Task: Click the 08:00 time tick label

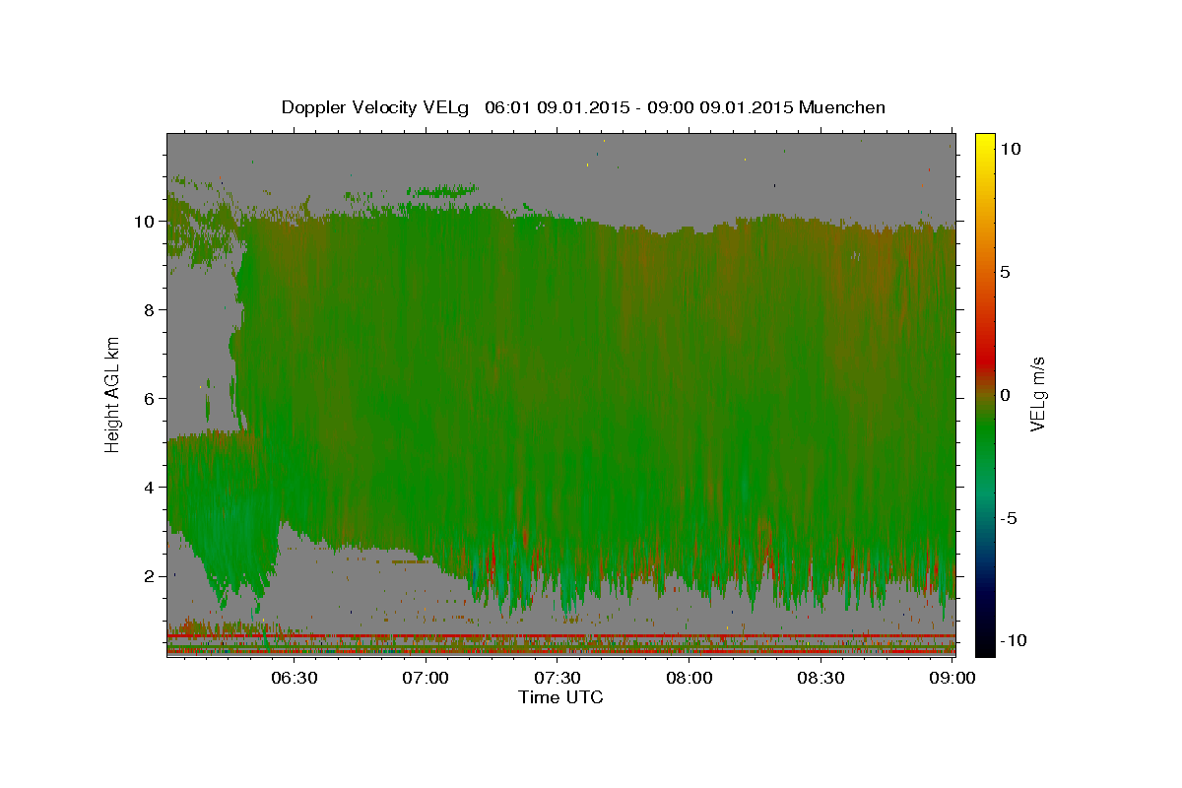Action: [689, 678]
